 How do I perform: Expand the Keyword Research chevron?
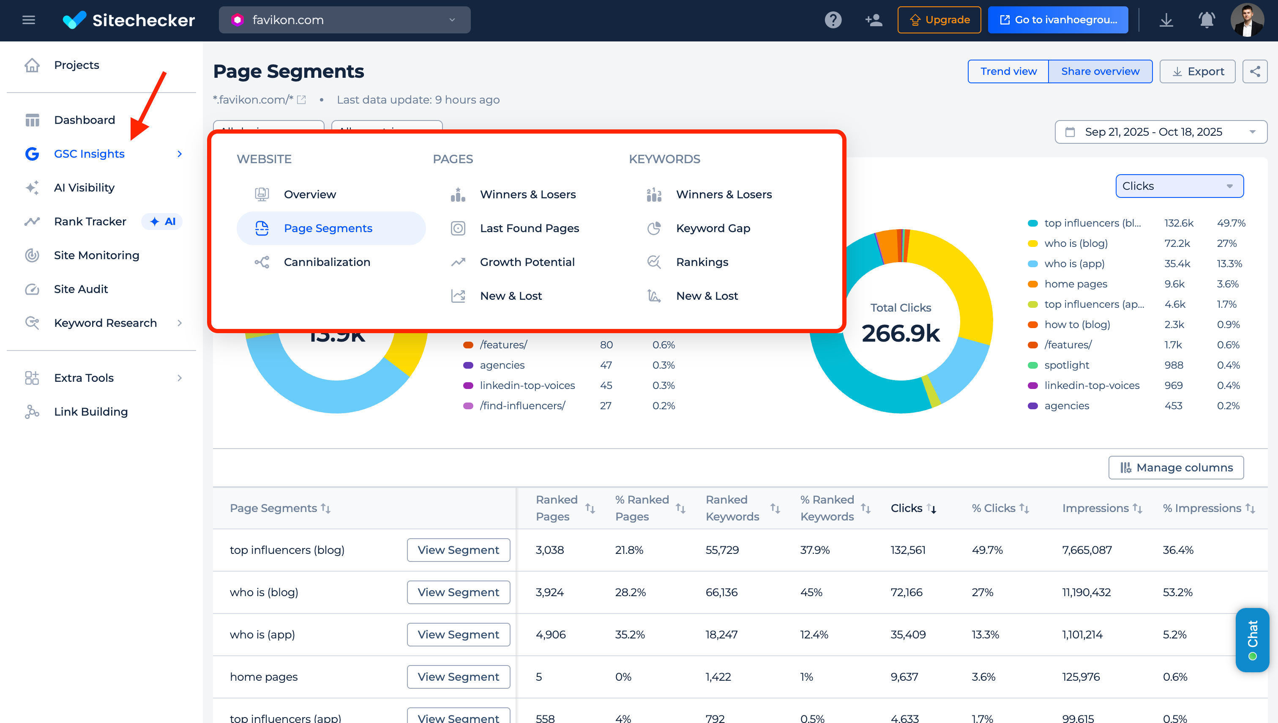[180, 323]
